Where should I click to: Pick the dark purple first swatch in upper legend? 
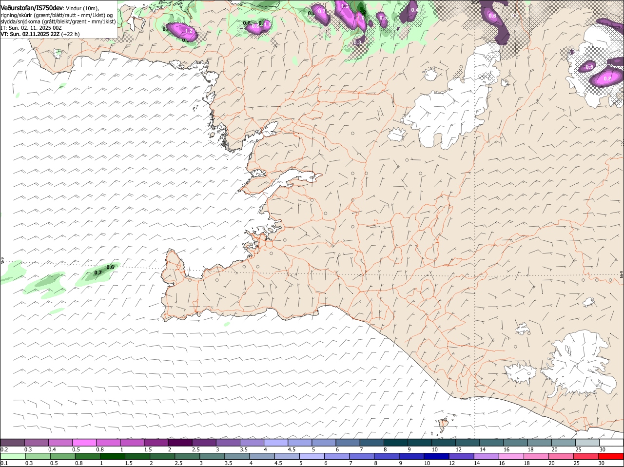[x=12, y=443]
